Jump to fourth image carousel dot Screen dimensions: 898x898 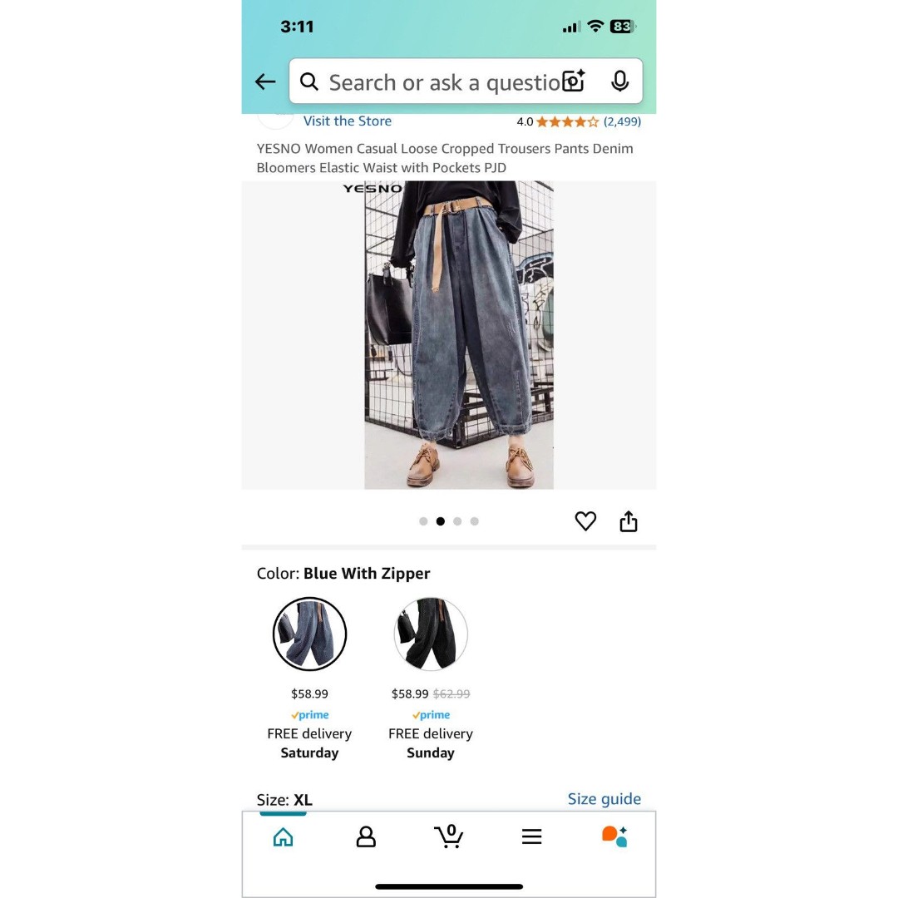point(474,521)
